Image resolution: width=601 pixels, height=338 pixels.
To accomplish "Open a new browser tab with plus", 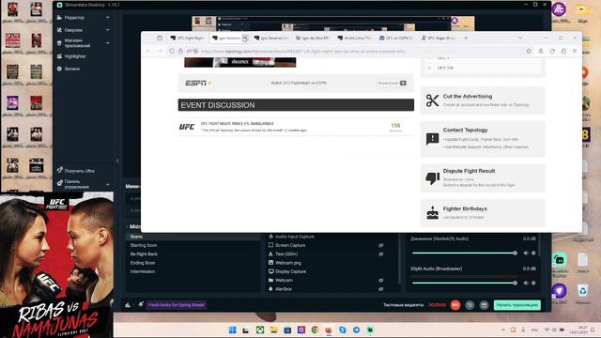I will coord(466,38).
